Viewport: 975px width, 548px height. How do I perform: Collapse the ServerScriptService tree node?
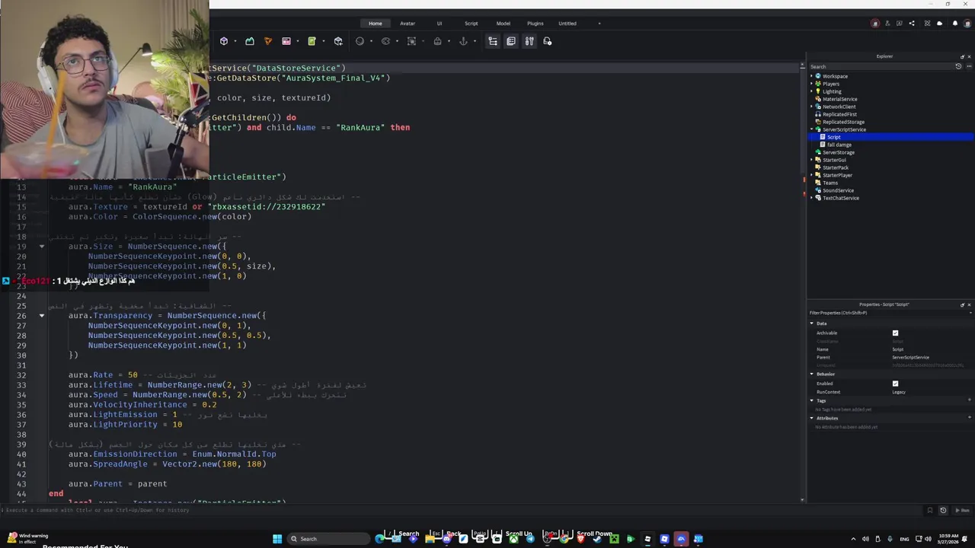tap(812, 129)
